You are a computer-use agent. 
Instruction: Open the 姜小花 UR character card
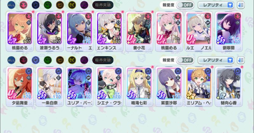(139, 31)
